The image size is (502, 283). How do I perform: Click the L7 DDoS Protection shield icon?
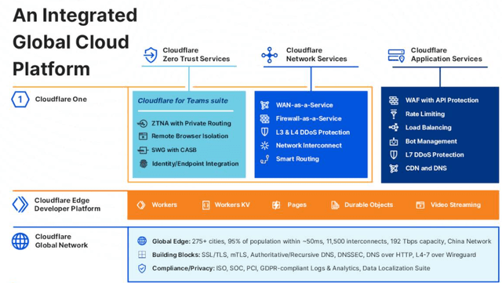click(x=394, y=154)
